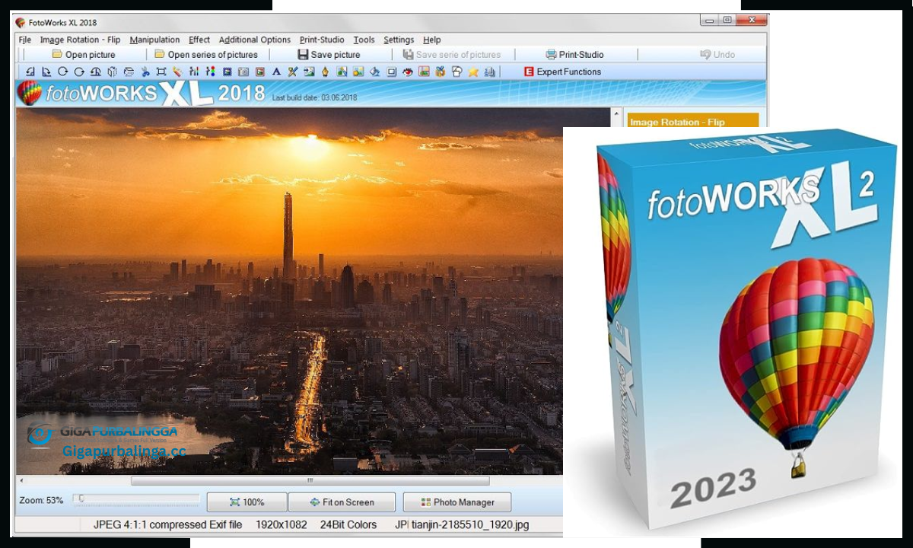Click the Save picture button

(x=329, y=55)
